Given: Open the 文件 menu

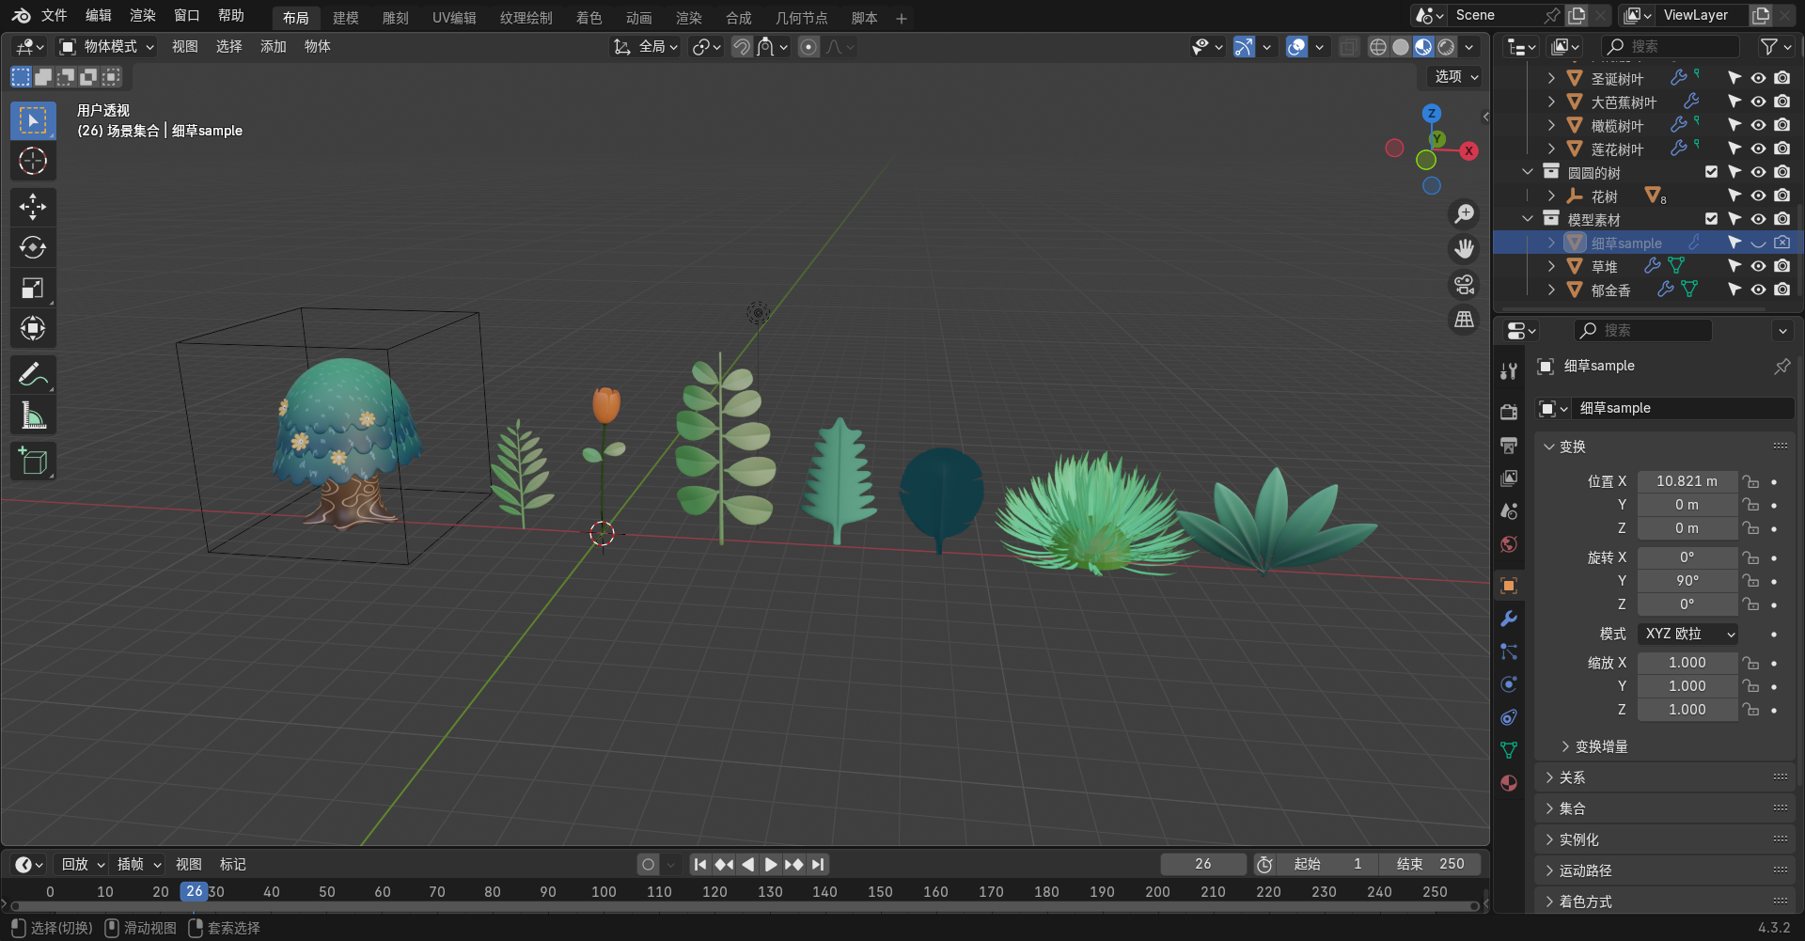Looking at the screenshot, I should pyautogui.click(x=54, y=16).
